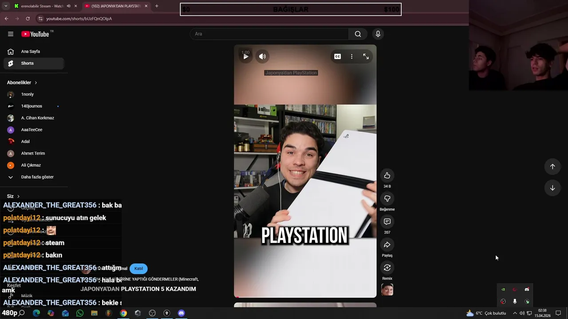Select Ana Sayfa in the sidebar

click(33, 51)
